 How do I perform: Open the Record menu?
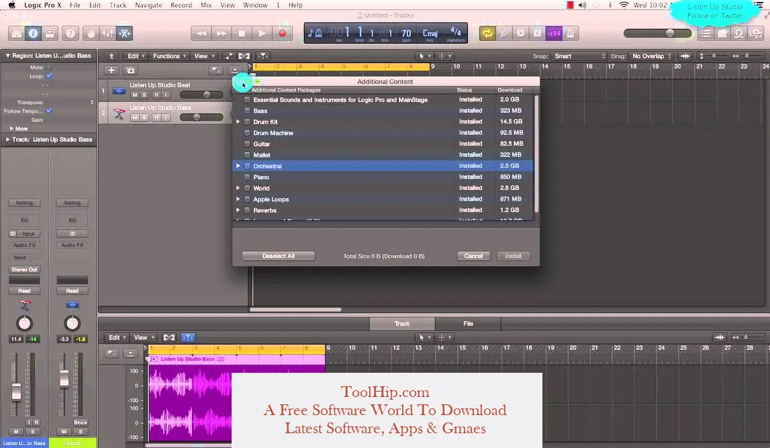(181, 5)
